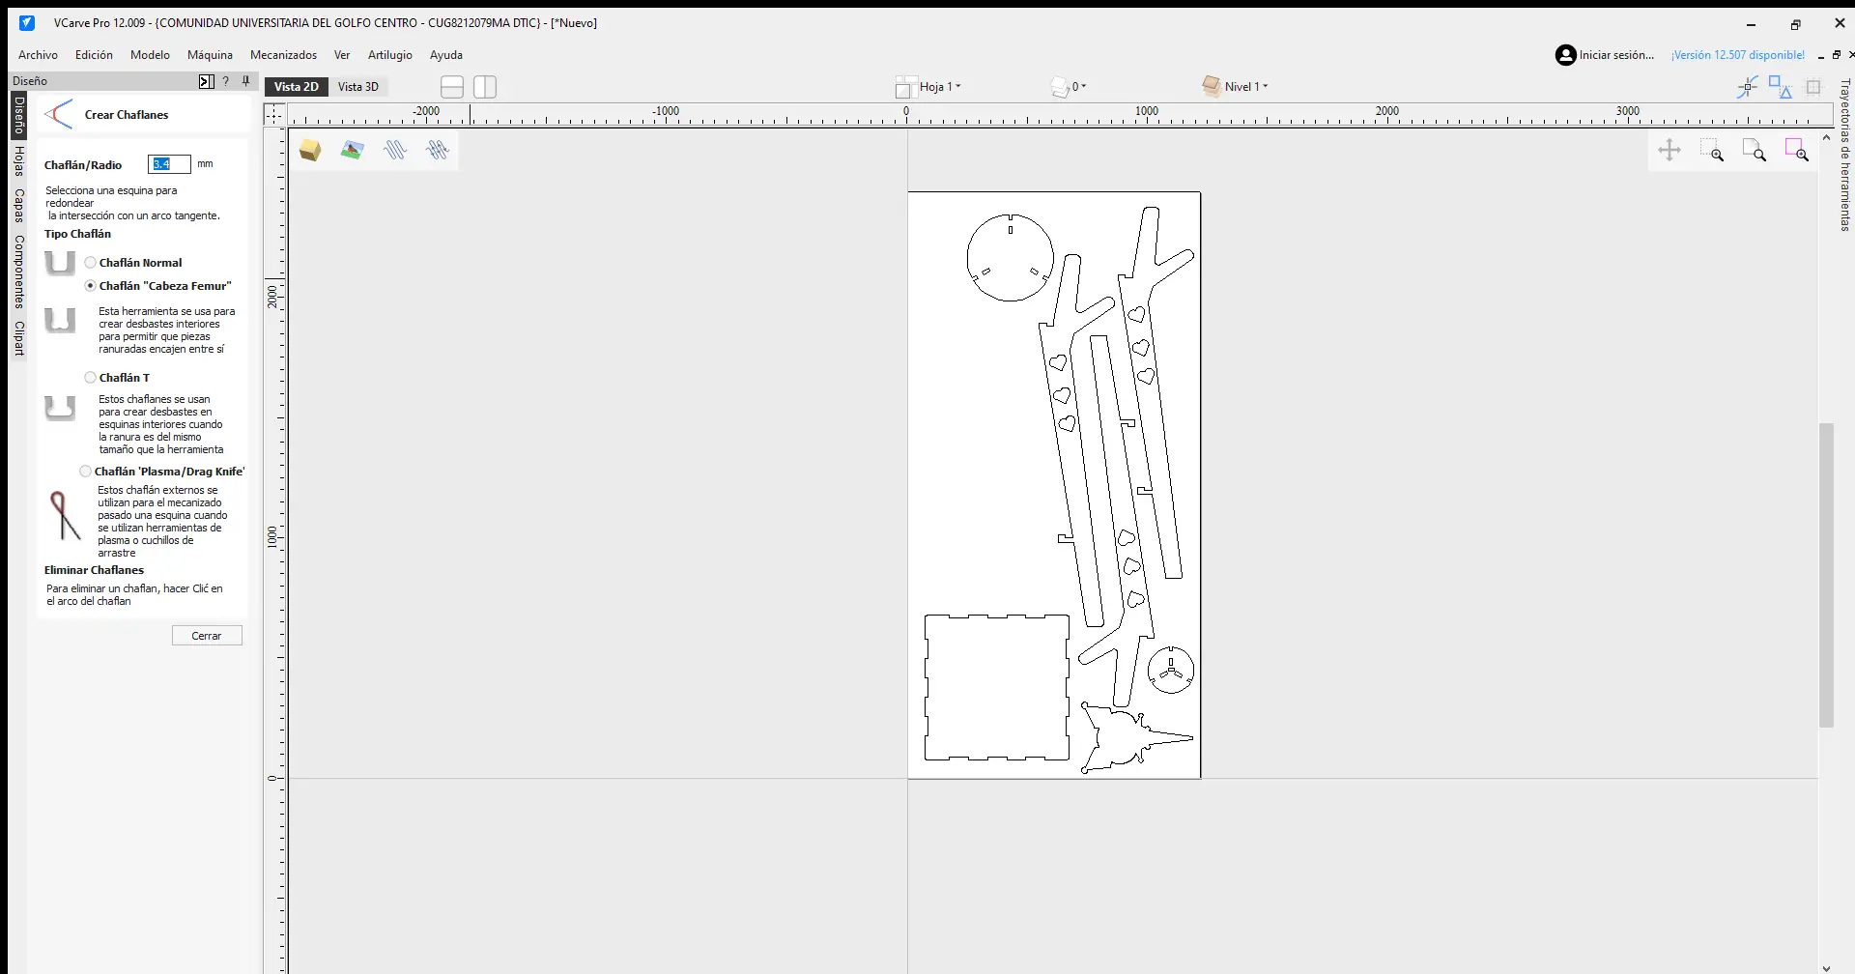
Task: Open the Archivo menu
Action: (x=38, y=55)
